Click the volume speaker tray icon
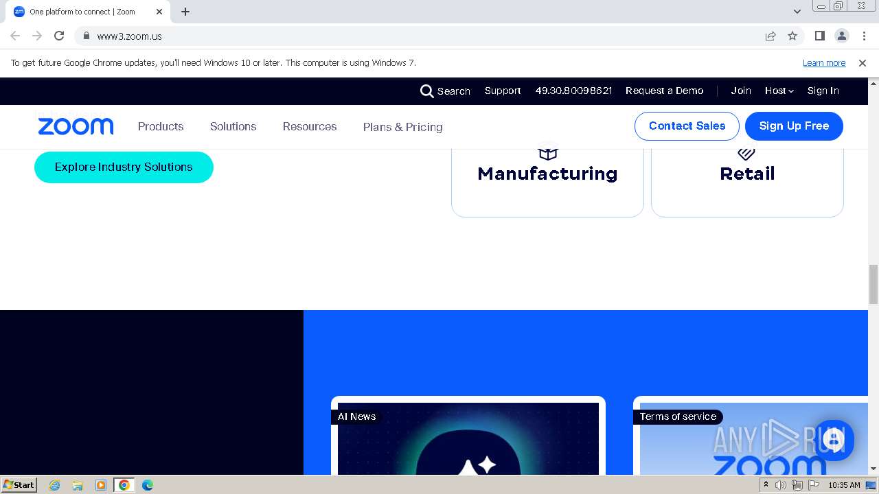The height and width of the screenshot is (494, 879). click(x=781, y=485)
